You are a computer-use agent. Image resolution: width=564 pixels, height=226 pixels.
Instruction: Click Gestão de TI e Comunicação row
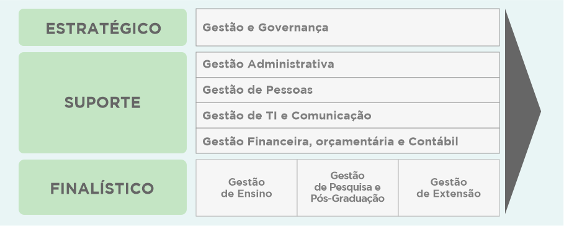[x=347, y=115]
